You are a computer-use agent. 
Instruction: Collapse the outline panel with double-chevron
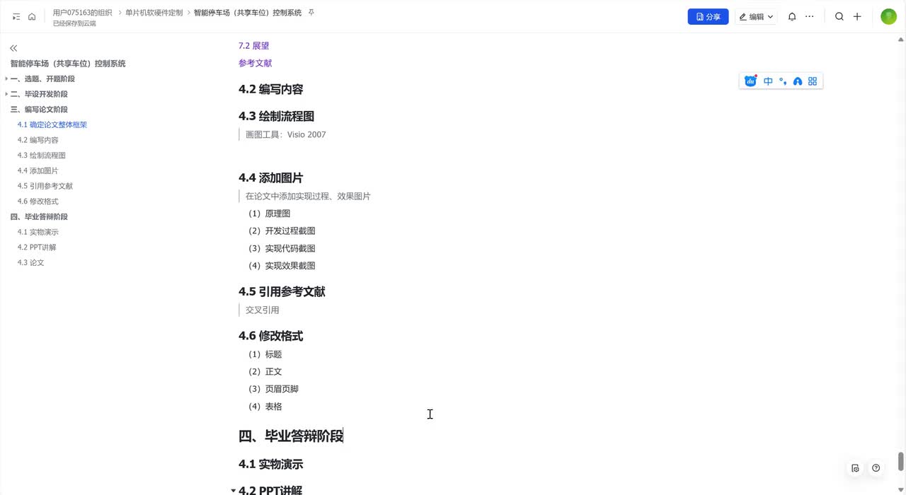[13, 48]
